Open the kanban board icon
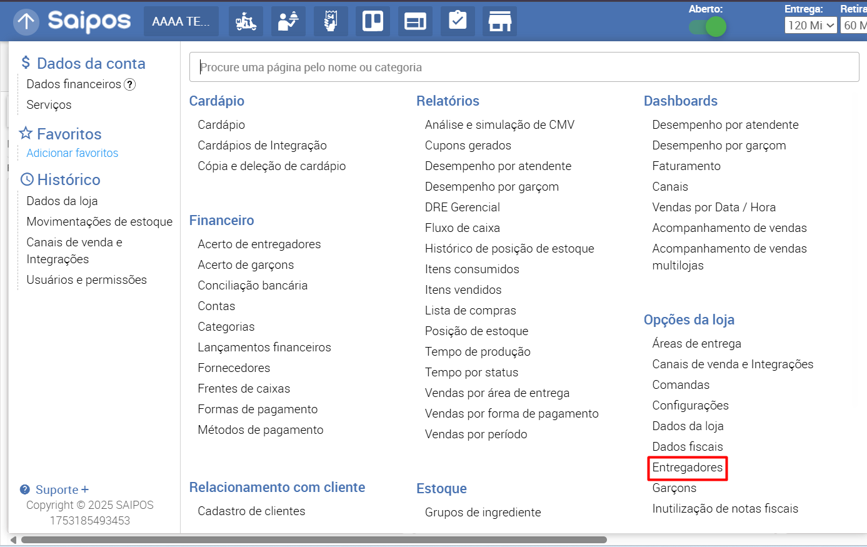The width and height of the screenshot is (867, 547). click(x=373, y=22)
